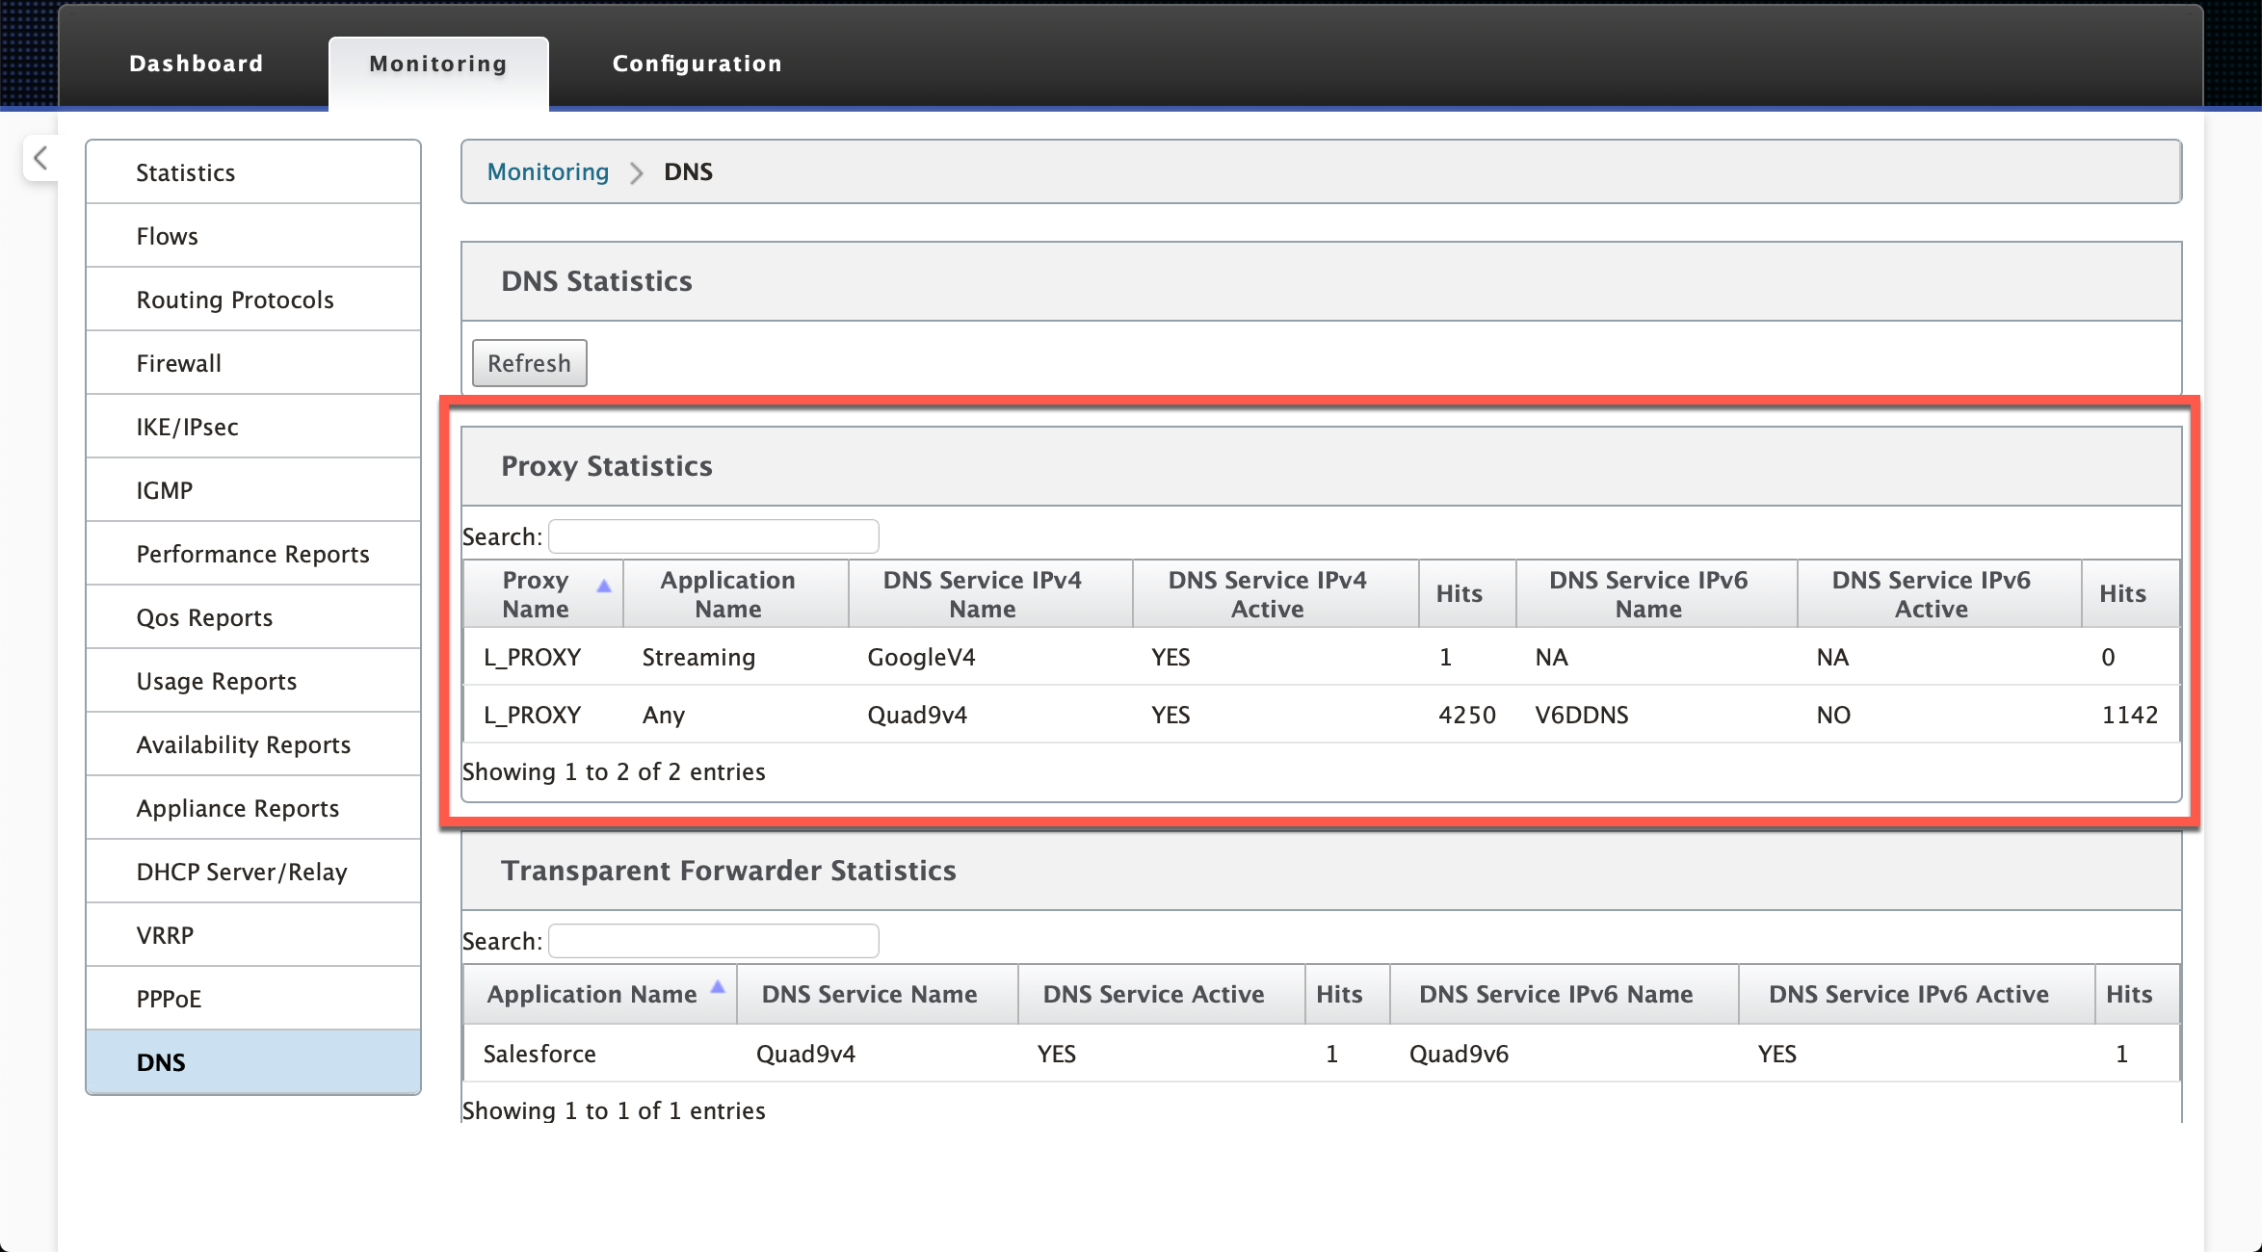
Task: Sort Forwarder table by Application Name
Action: tap(600, 994)
